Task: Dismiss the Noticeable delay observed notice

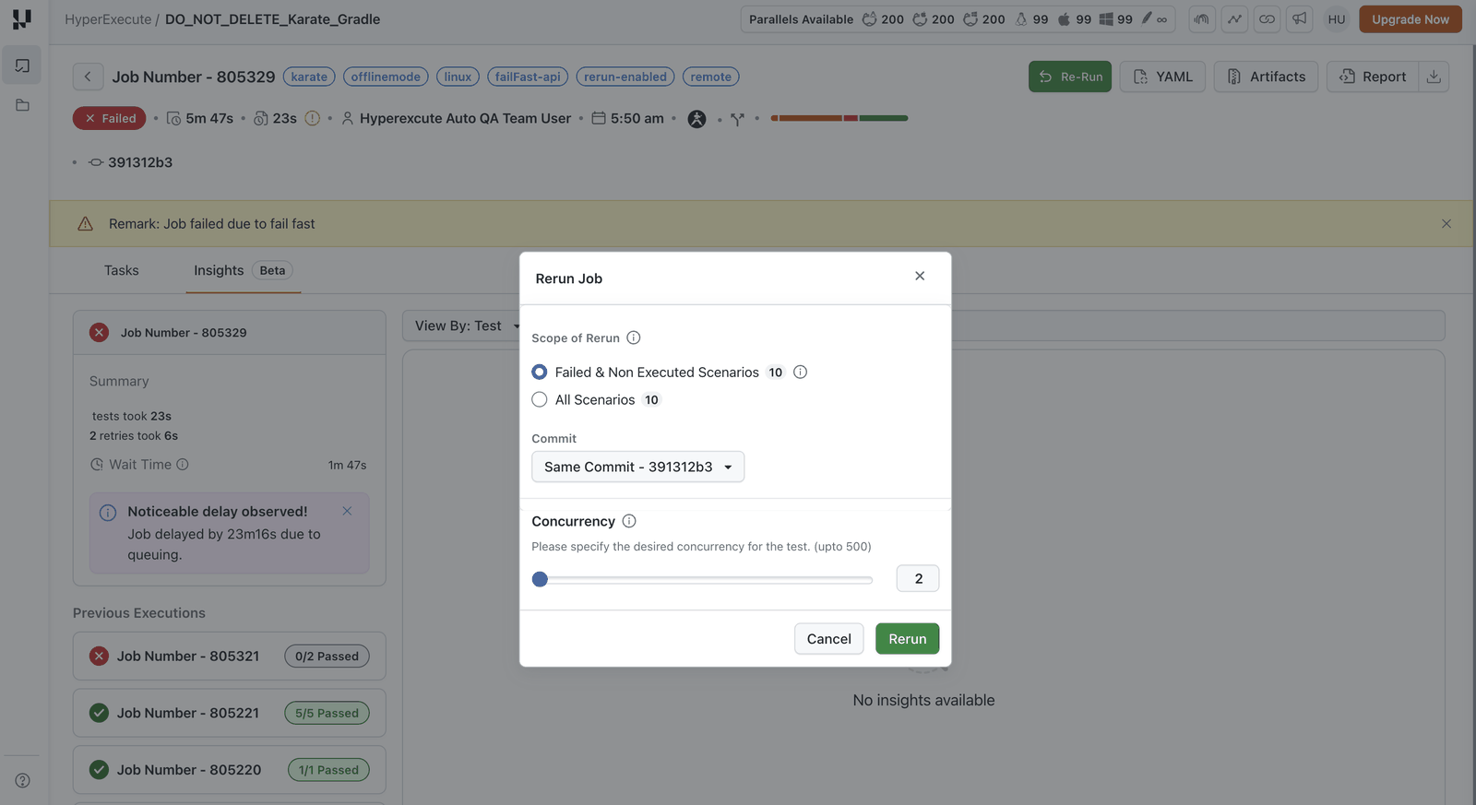Action: point(347,511)
